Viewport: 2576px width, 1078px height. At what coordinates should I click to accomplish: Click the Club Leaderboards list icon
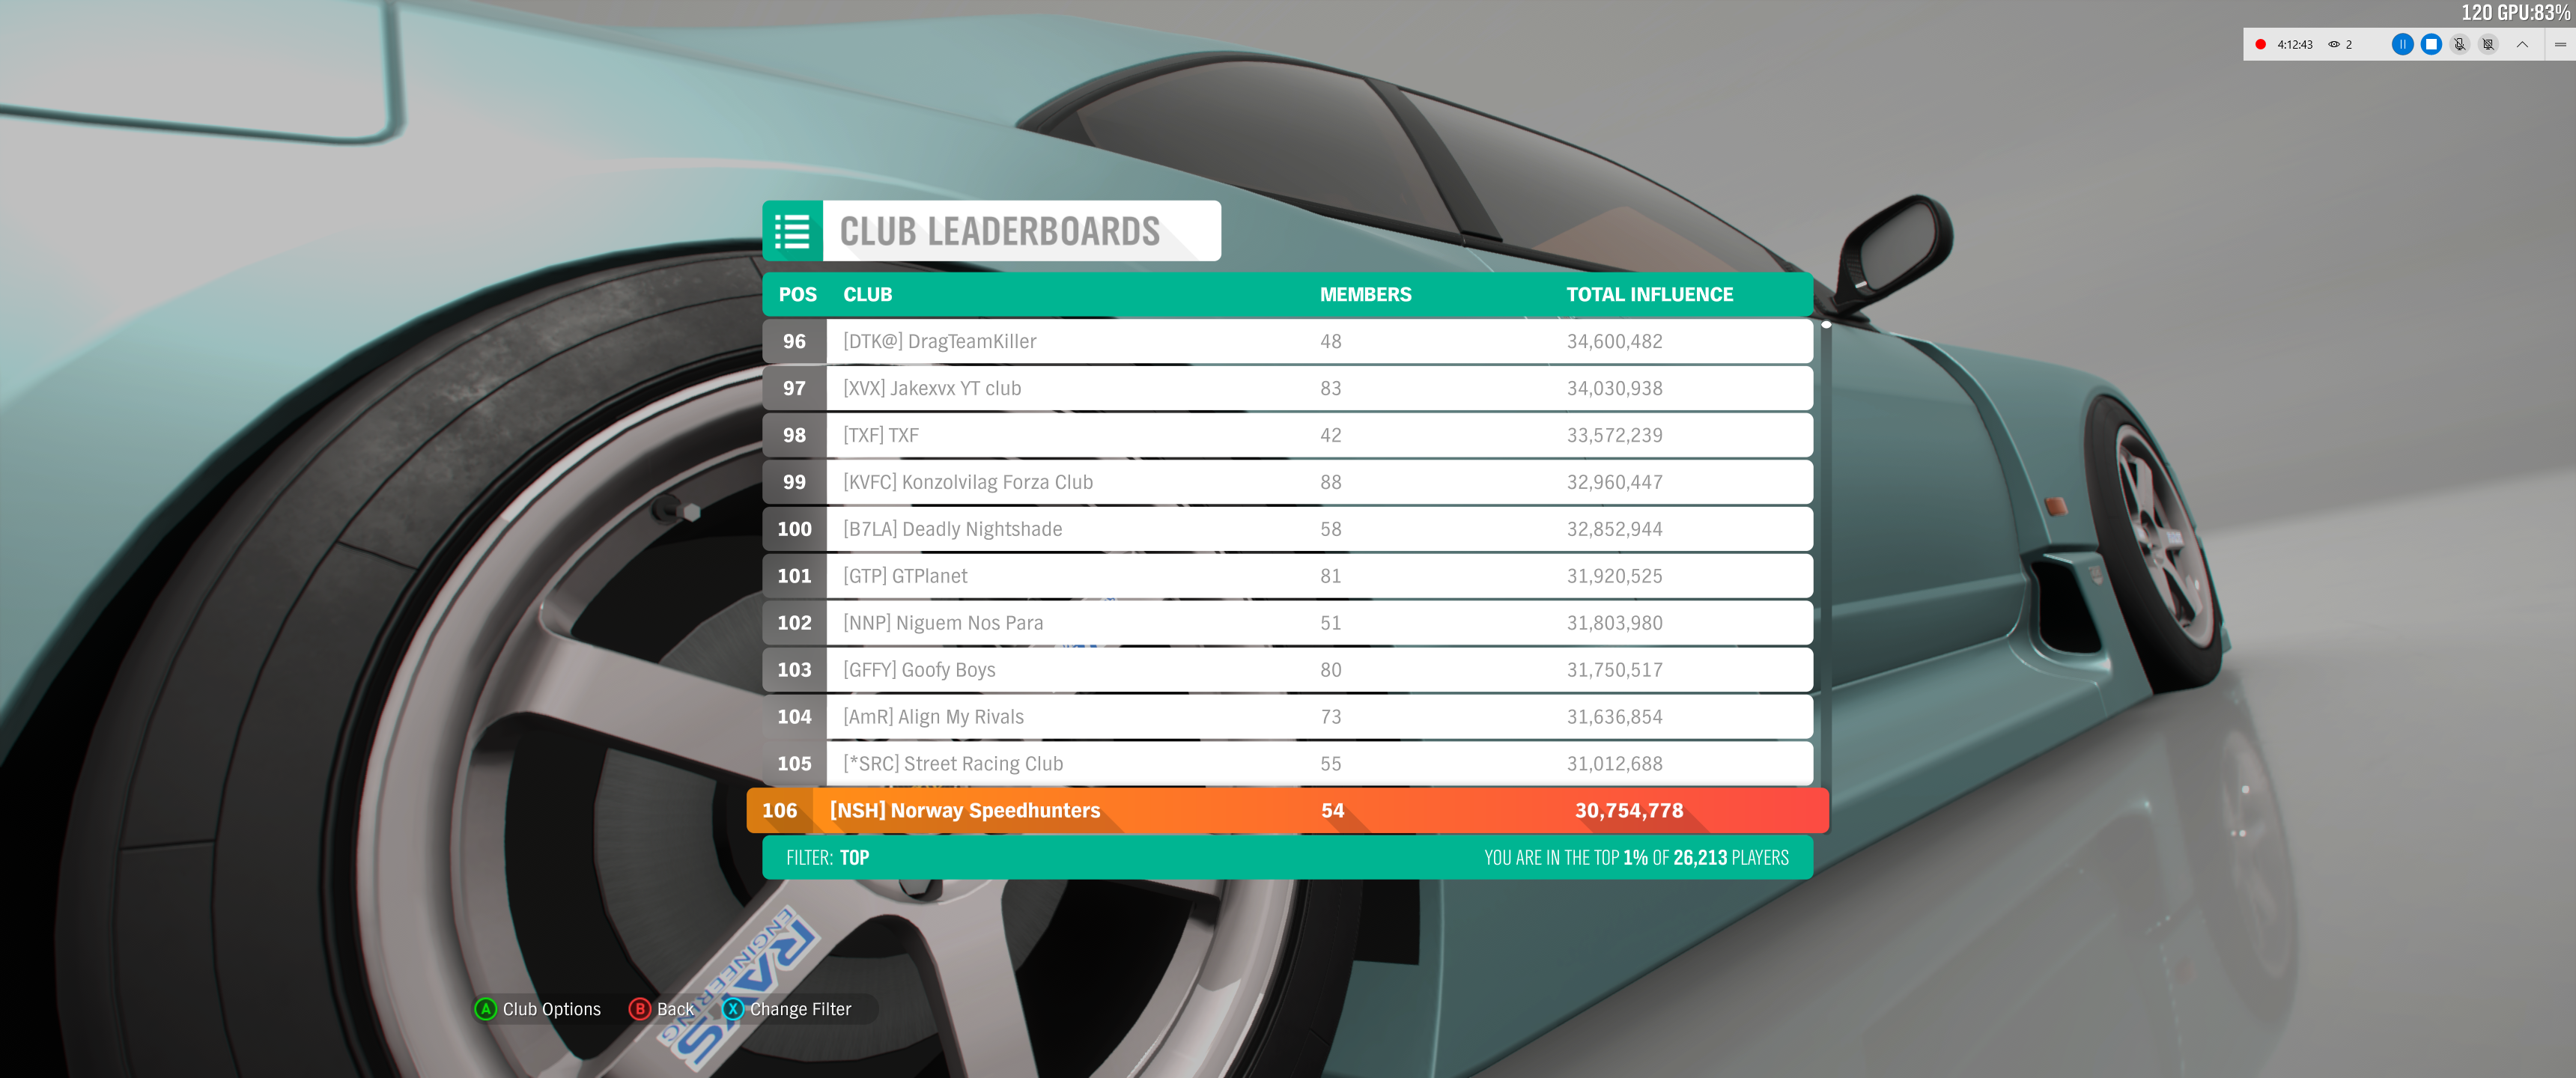(x=792, y=231)
